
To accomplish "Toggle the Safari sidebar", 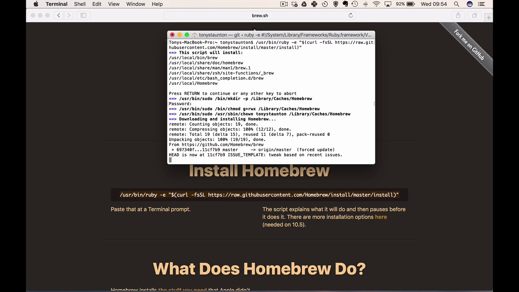I will point(83,15).
